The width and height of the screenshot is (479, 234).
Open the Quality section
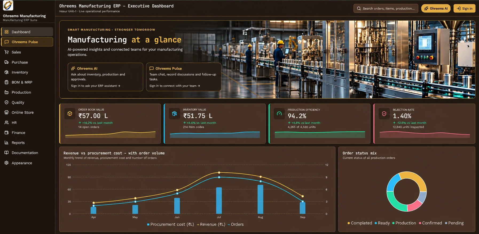pos(27,102)
